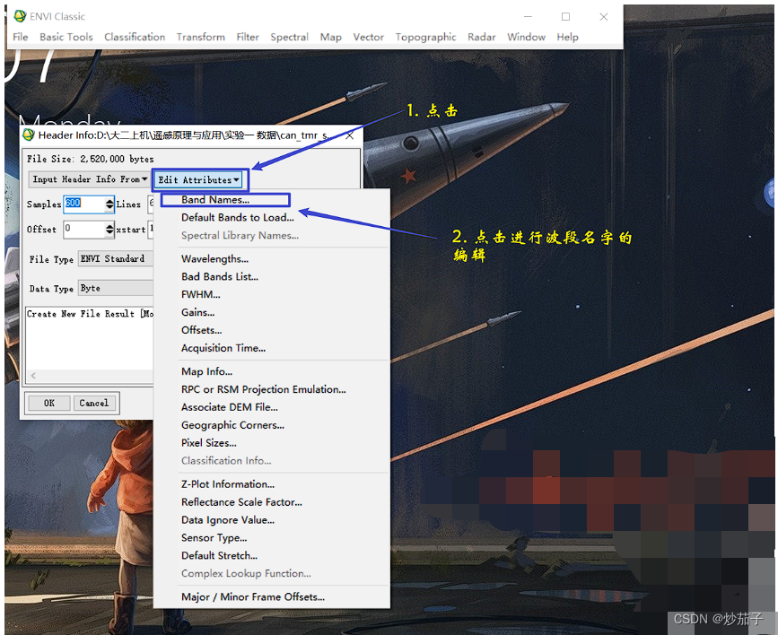Select Sensor Type... entry

(214, 538)
